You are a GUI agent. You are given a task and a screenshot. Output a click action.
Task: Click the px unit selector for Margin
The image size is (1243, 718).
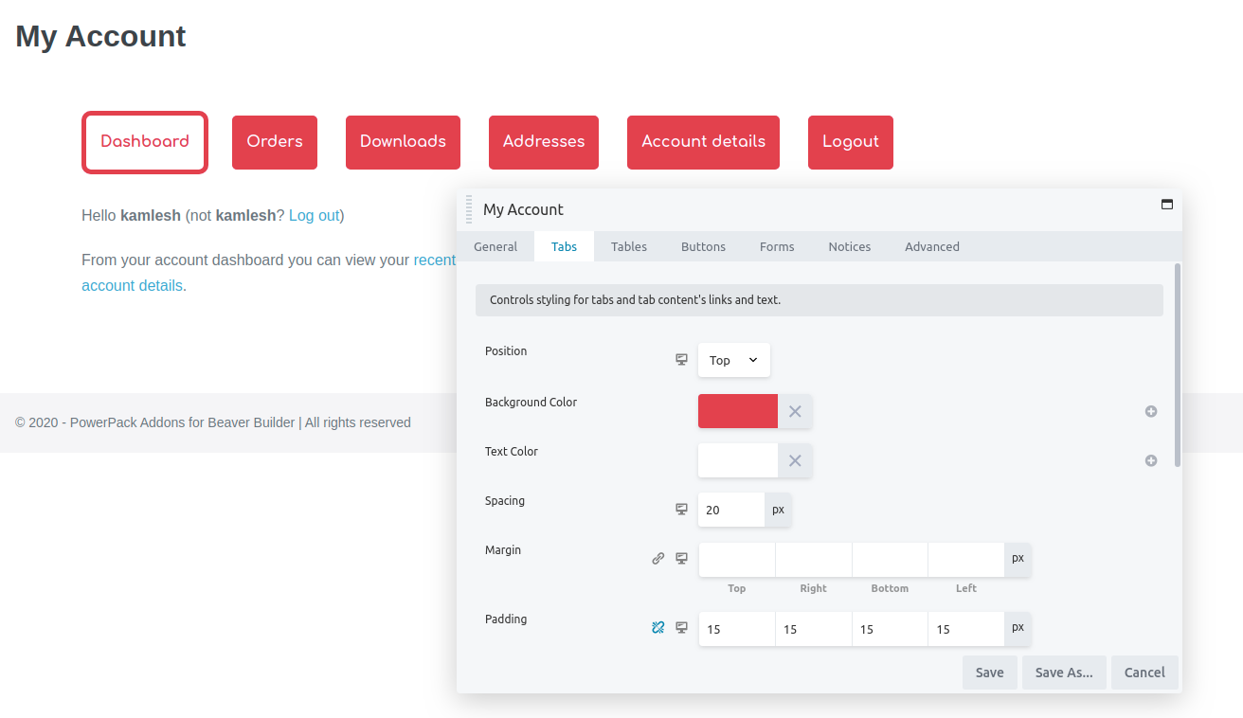1018,559
